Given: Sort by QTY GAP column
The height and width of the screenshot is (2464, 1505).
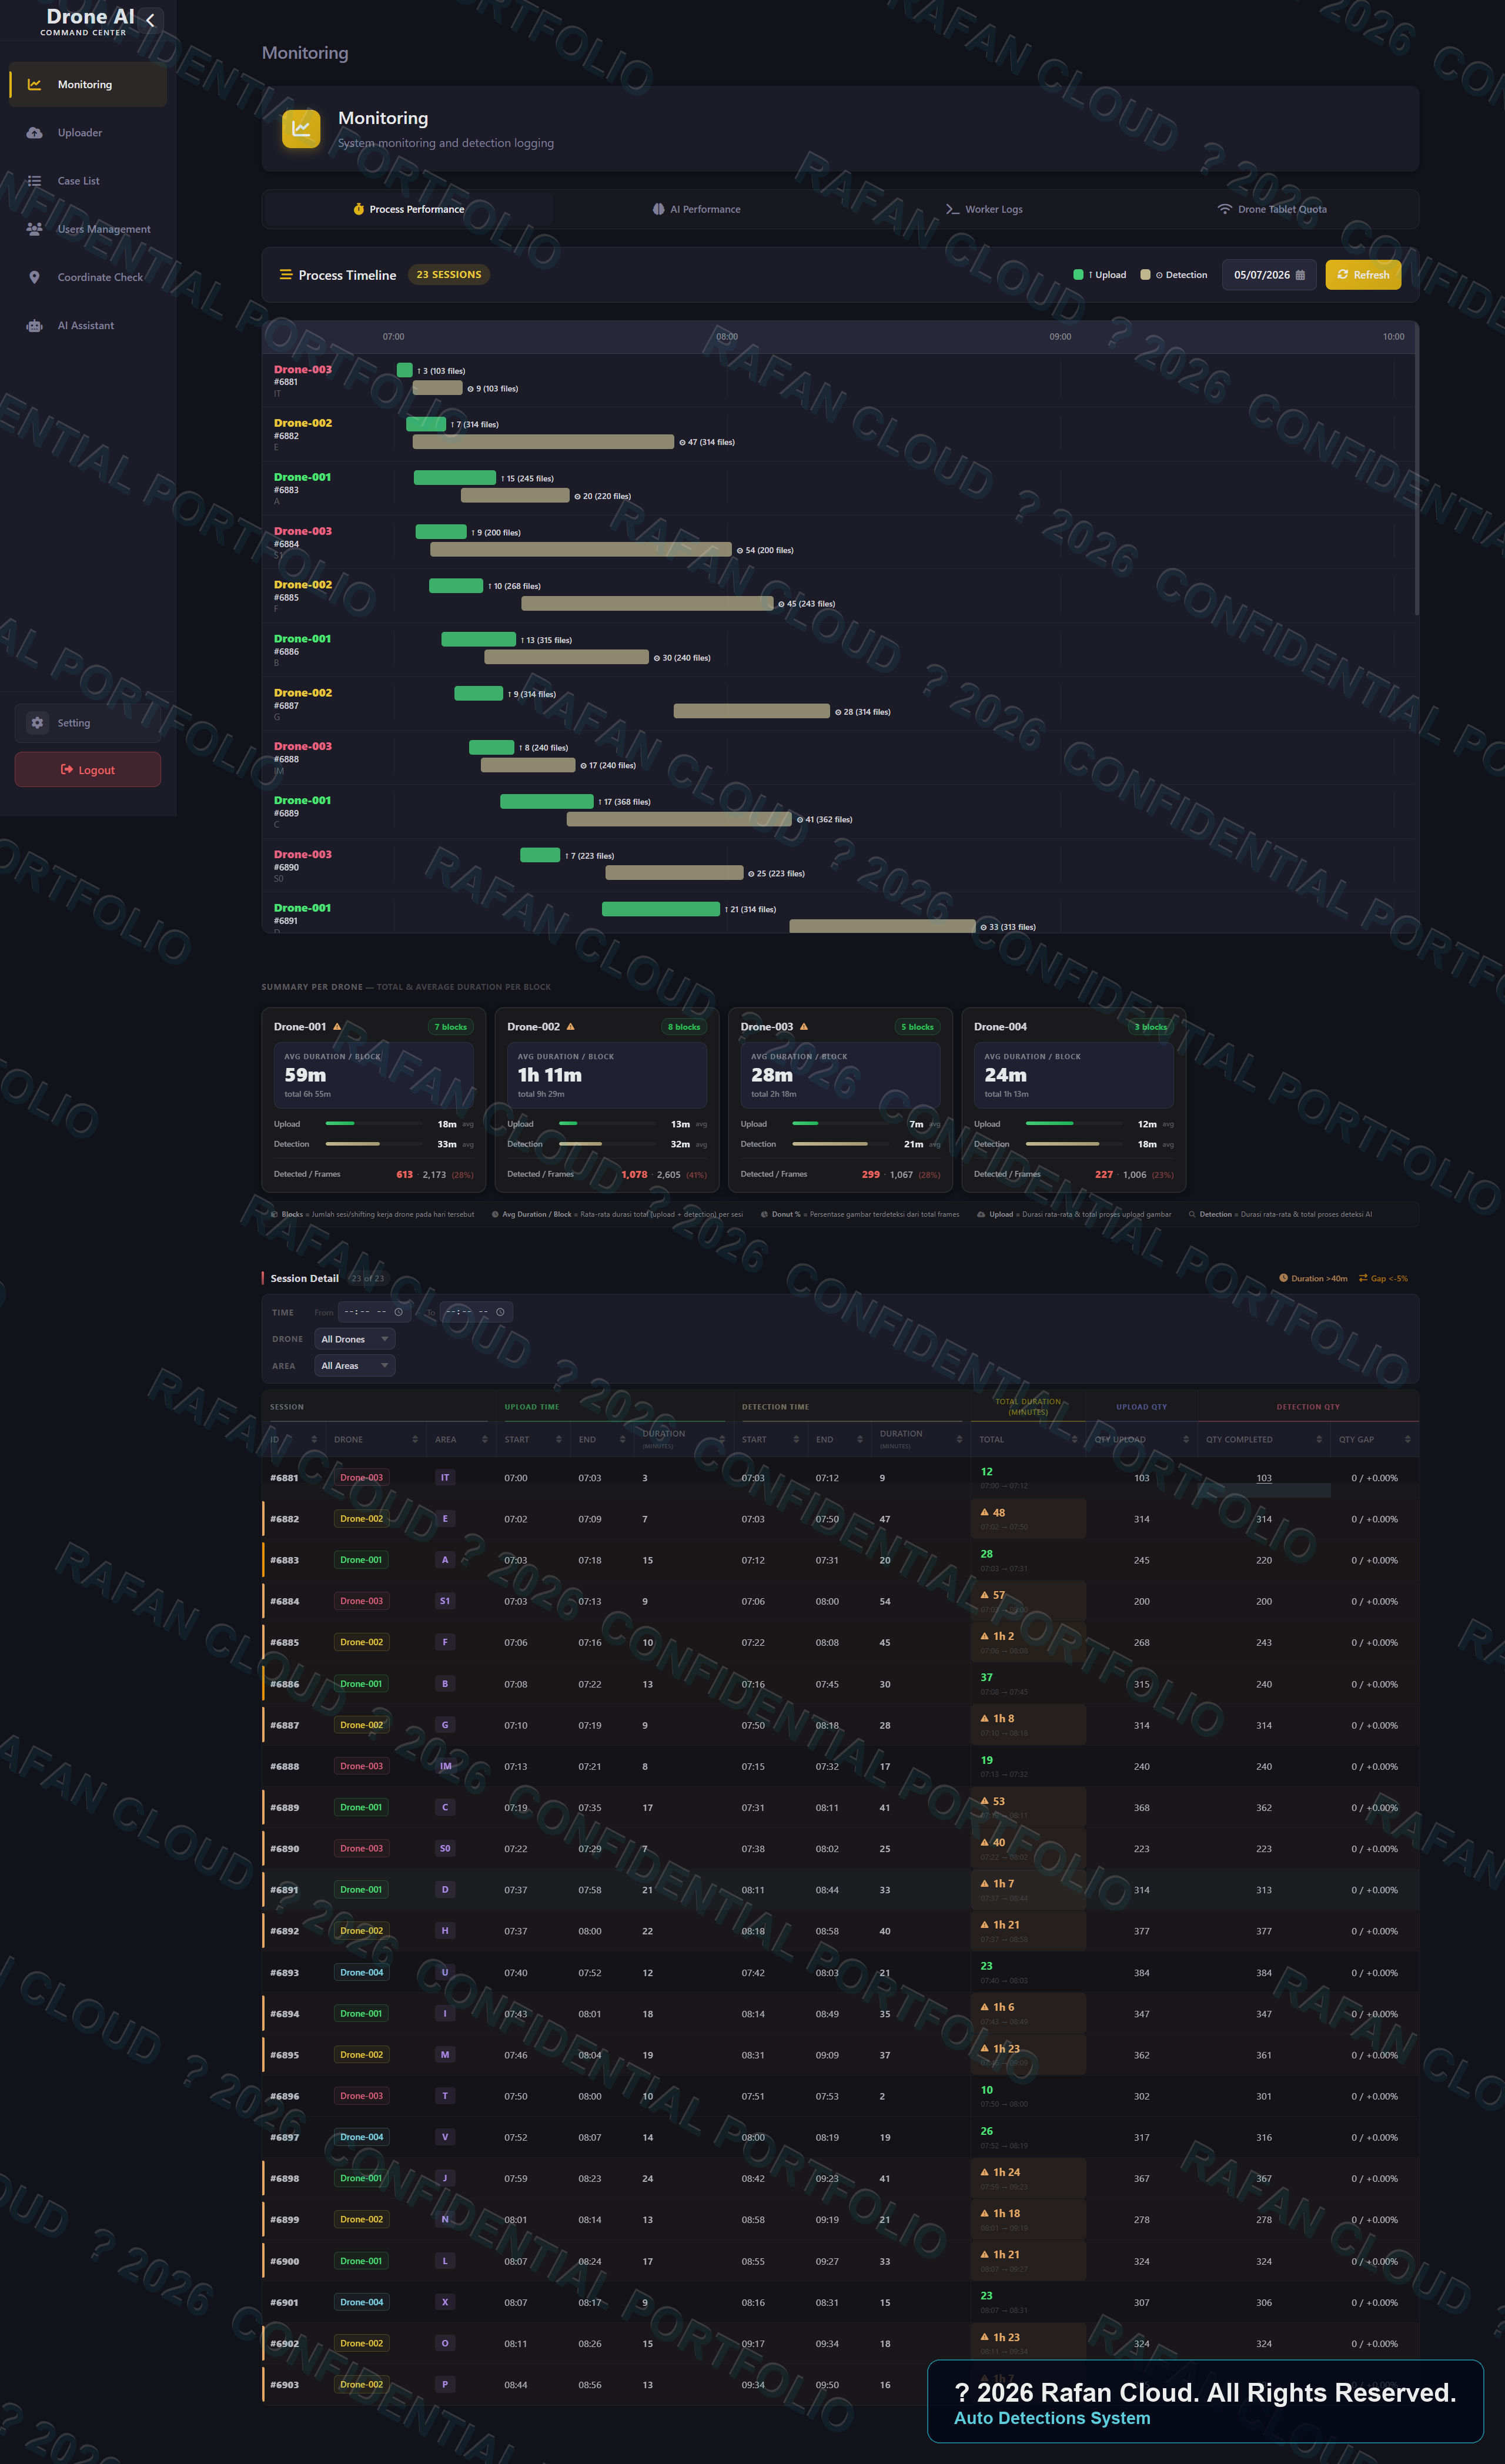Looking at the screenshot, I should [1375, 1440].
